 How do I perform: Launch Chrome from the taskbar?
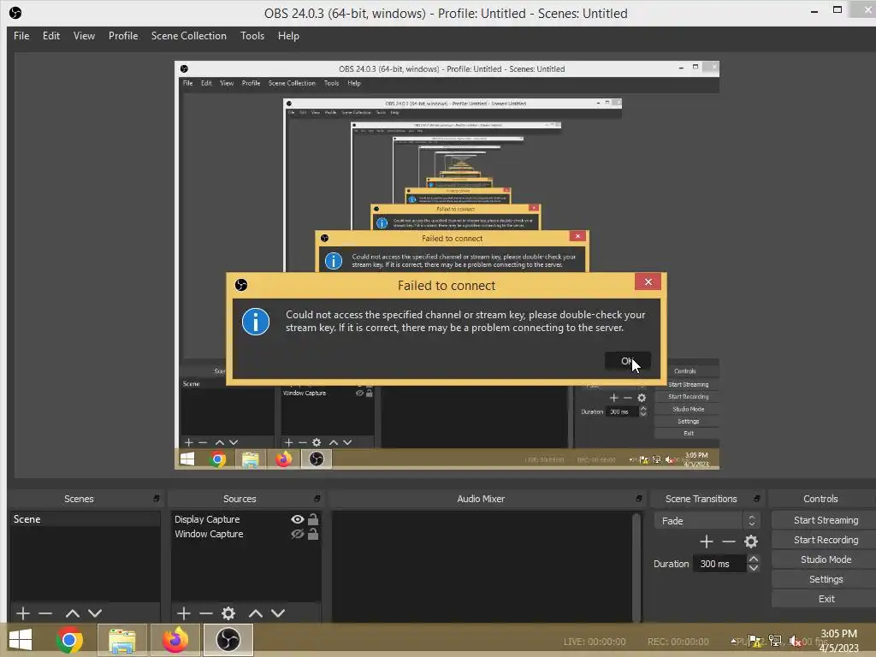(x=69, y=640)
